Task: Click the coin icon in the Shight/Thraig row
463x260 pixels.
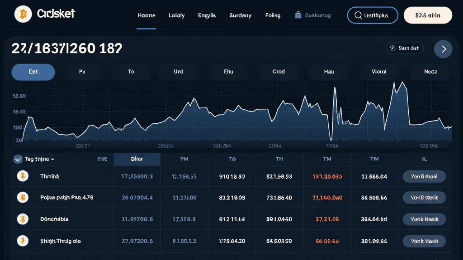Action: pyautogui.click(x=22, y=241)
